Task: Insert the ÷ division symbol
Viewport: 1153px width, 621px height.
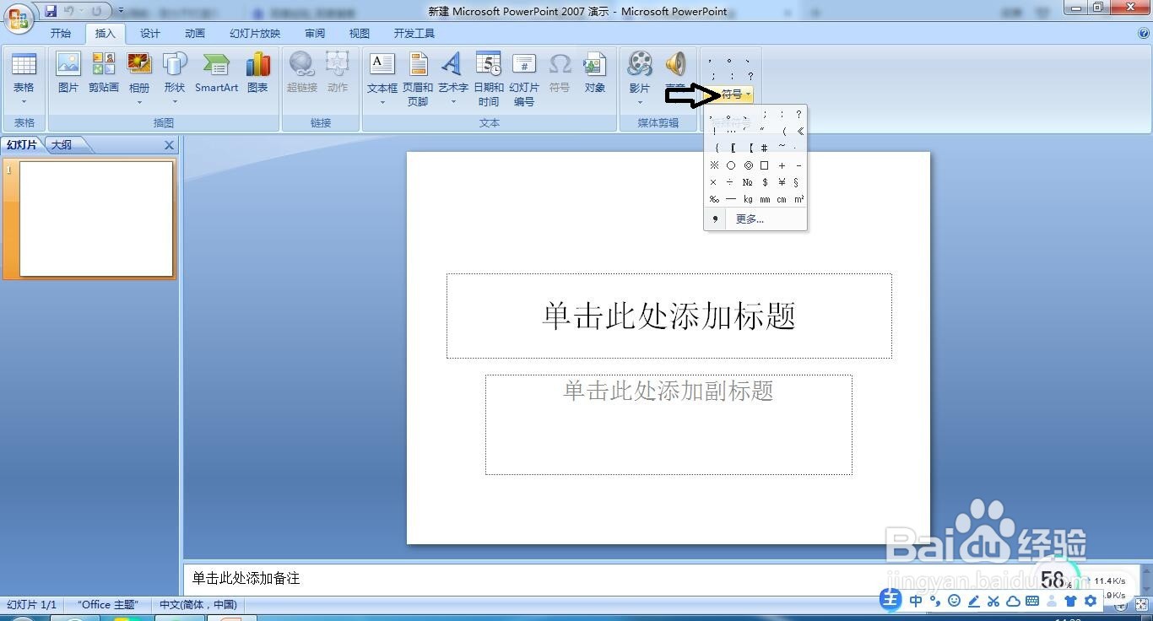Action: point(731,182)
